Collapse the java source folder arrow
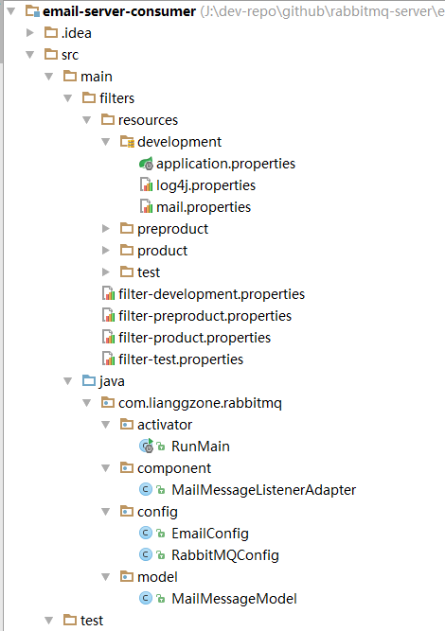 point(67,381)
